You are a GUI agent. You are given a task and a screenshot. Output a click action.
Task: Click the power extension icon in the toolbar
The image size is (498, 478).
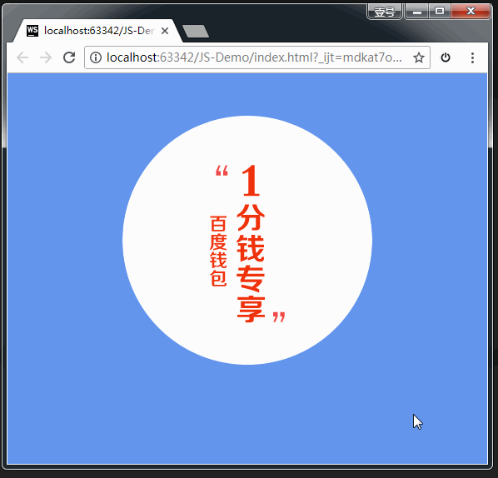446,57
